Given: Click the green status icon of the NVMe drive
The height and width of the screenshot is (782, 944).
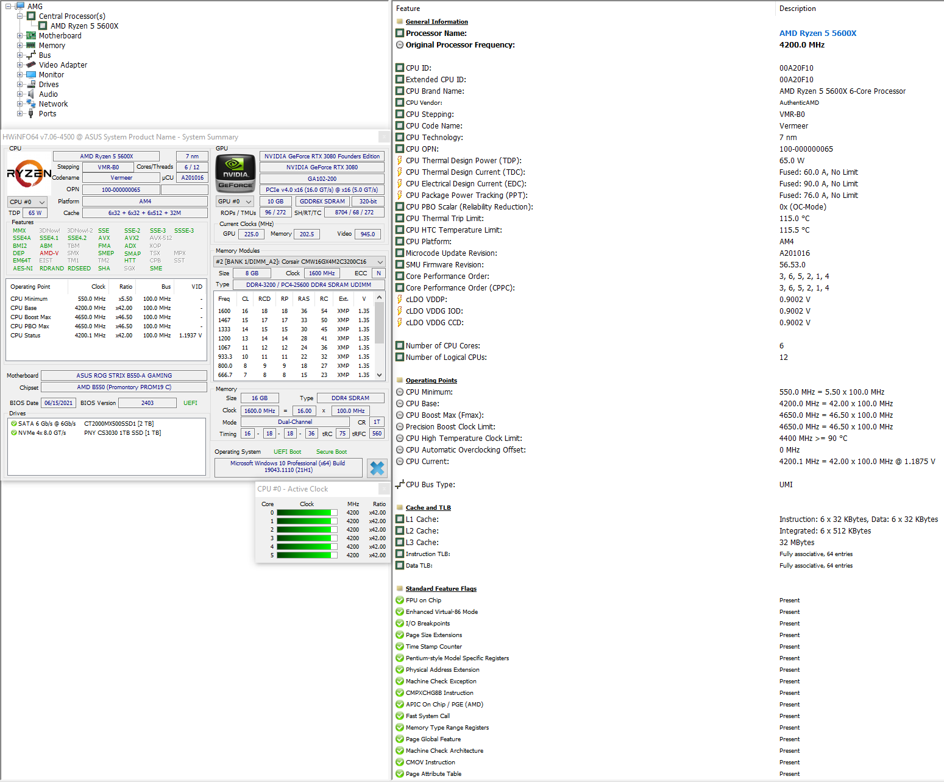Looking at the screenshot, I should pos(14,433).
